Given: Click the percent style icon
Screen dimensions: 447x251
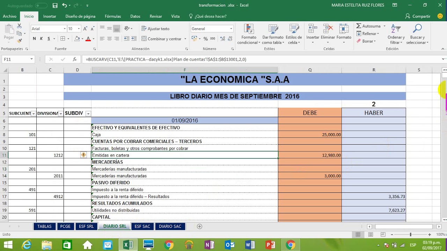Looking at the screenshot, I should [x=206, y=39].
